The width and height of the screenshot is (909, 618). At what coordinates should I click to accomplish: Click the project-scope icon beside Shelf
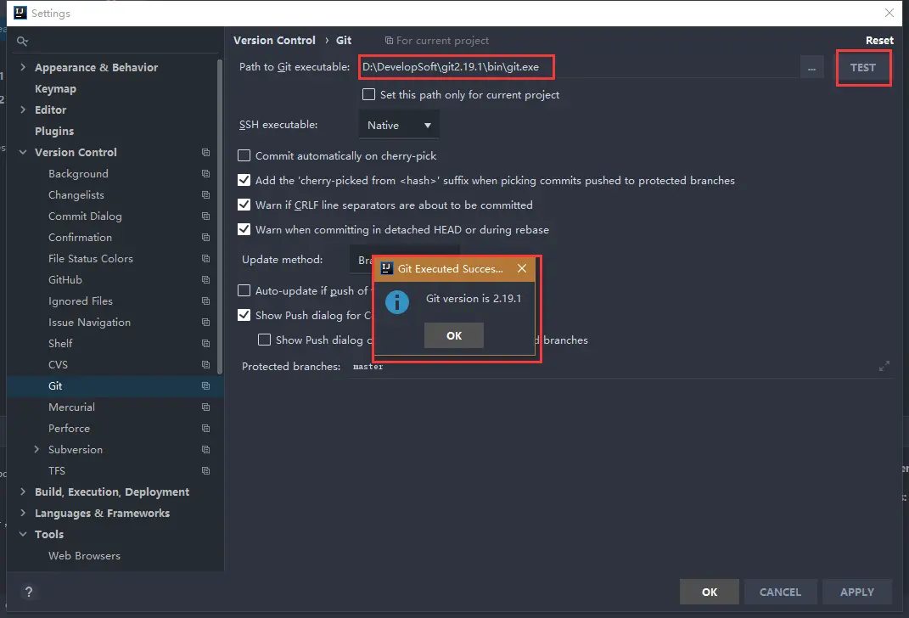(x=205, y=343)
